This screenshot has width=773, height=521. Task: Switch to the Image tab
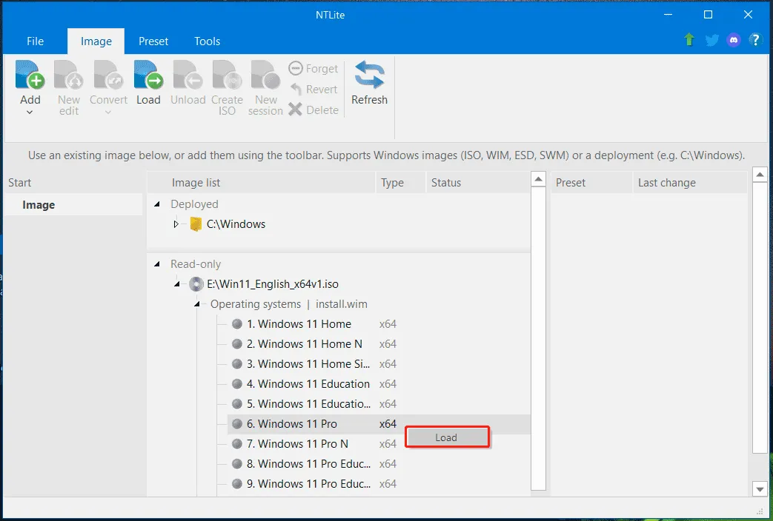(x=96, y=41)
